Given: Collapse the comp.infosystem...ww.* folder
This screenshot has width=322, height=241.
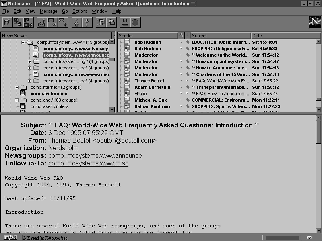Looking at the screenshot, I should [x=23, y=42].
